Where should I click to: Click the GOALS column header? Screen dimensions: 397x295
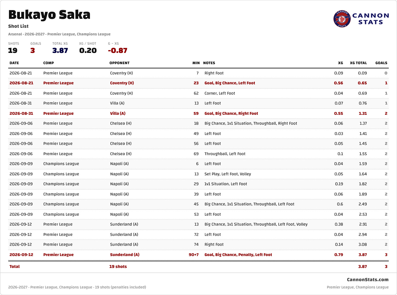(381, 63)
